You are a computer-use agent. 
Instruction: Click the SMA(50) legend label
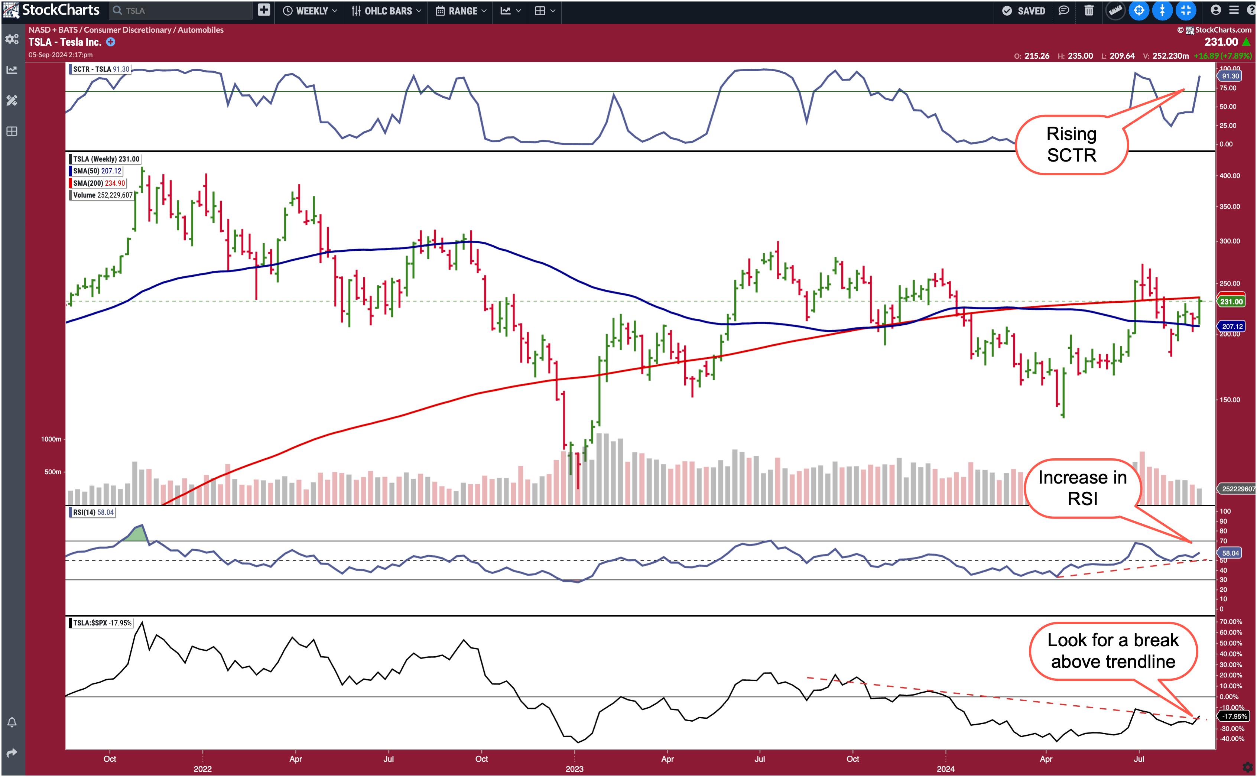coord(96,171)
